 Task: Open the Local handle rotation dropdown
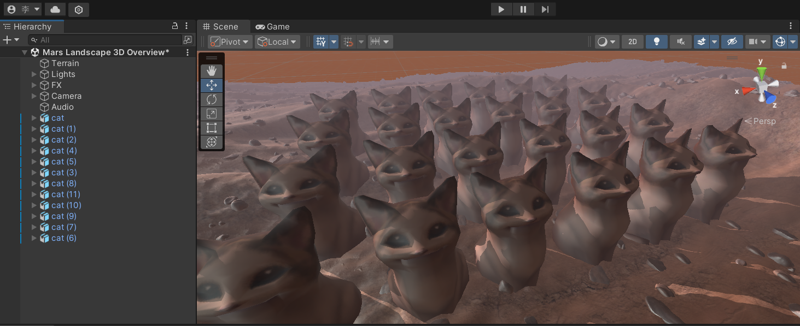(x=277, y=42)
